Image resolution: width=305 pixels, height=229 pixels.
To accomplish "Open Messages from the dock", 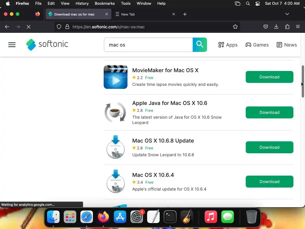I will tap(228, 217).
